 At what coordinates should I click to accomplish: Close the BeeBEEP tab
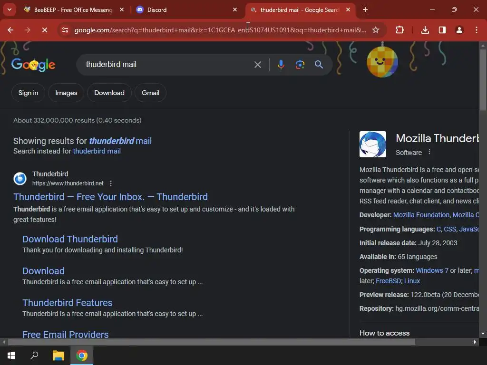coord(122,10)
